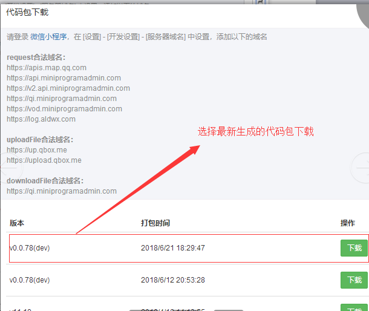Click the red 选择最新生成的代码包下载 annotation

[256, 132]
